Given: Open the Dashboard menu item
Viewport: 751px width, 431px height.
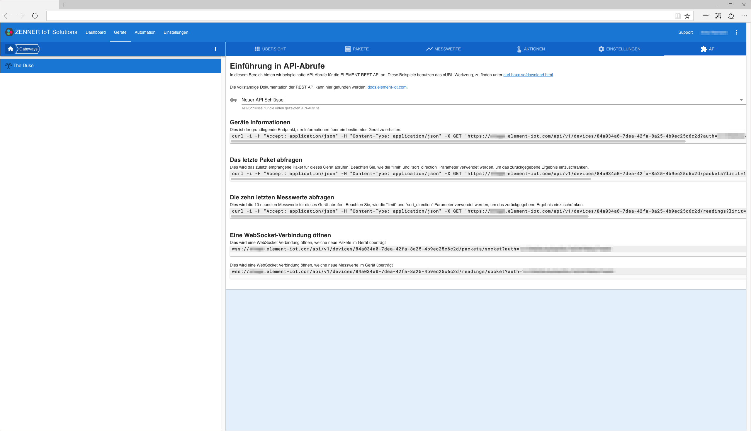Looking at the screenshot, I should tap(96, 32).
